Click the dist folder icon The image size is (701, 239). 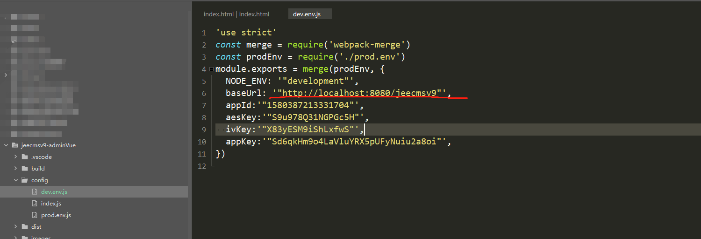[x=24, y=226]
